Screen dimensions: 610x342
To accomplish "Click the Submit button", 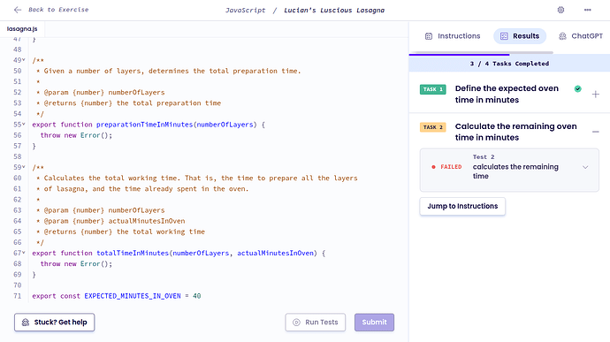I will 374,323.
